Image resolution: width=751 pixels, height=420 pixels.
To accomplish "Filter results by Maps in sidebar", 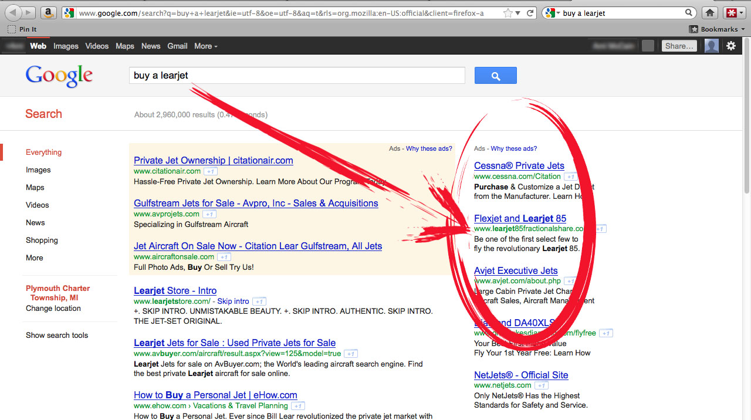I will (35, 188).
